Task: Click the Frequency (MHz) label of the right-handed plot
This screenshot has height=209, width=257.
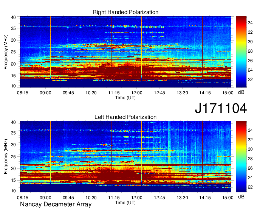Action: point(6,52)
